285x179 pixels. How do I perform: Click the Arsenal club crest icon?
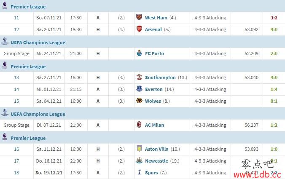pyautogui.click(x=139, y=29)
